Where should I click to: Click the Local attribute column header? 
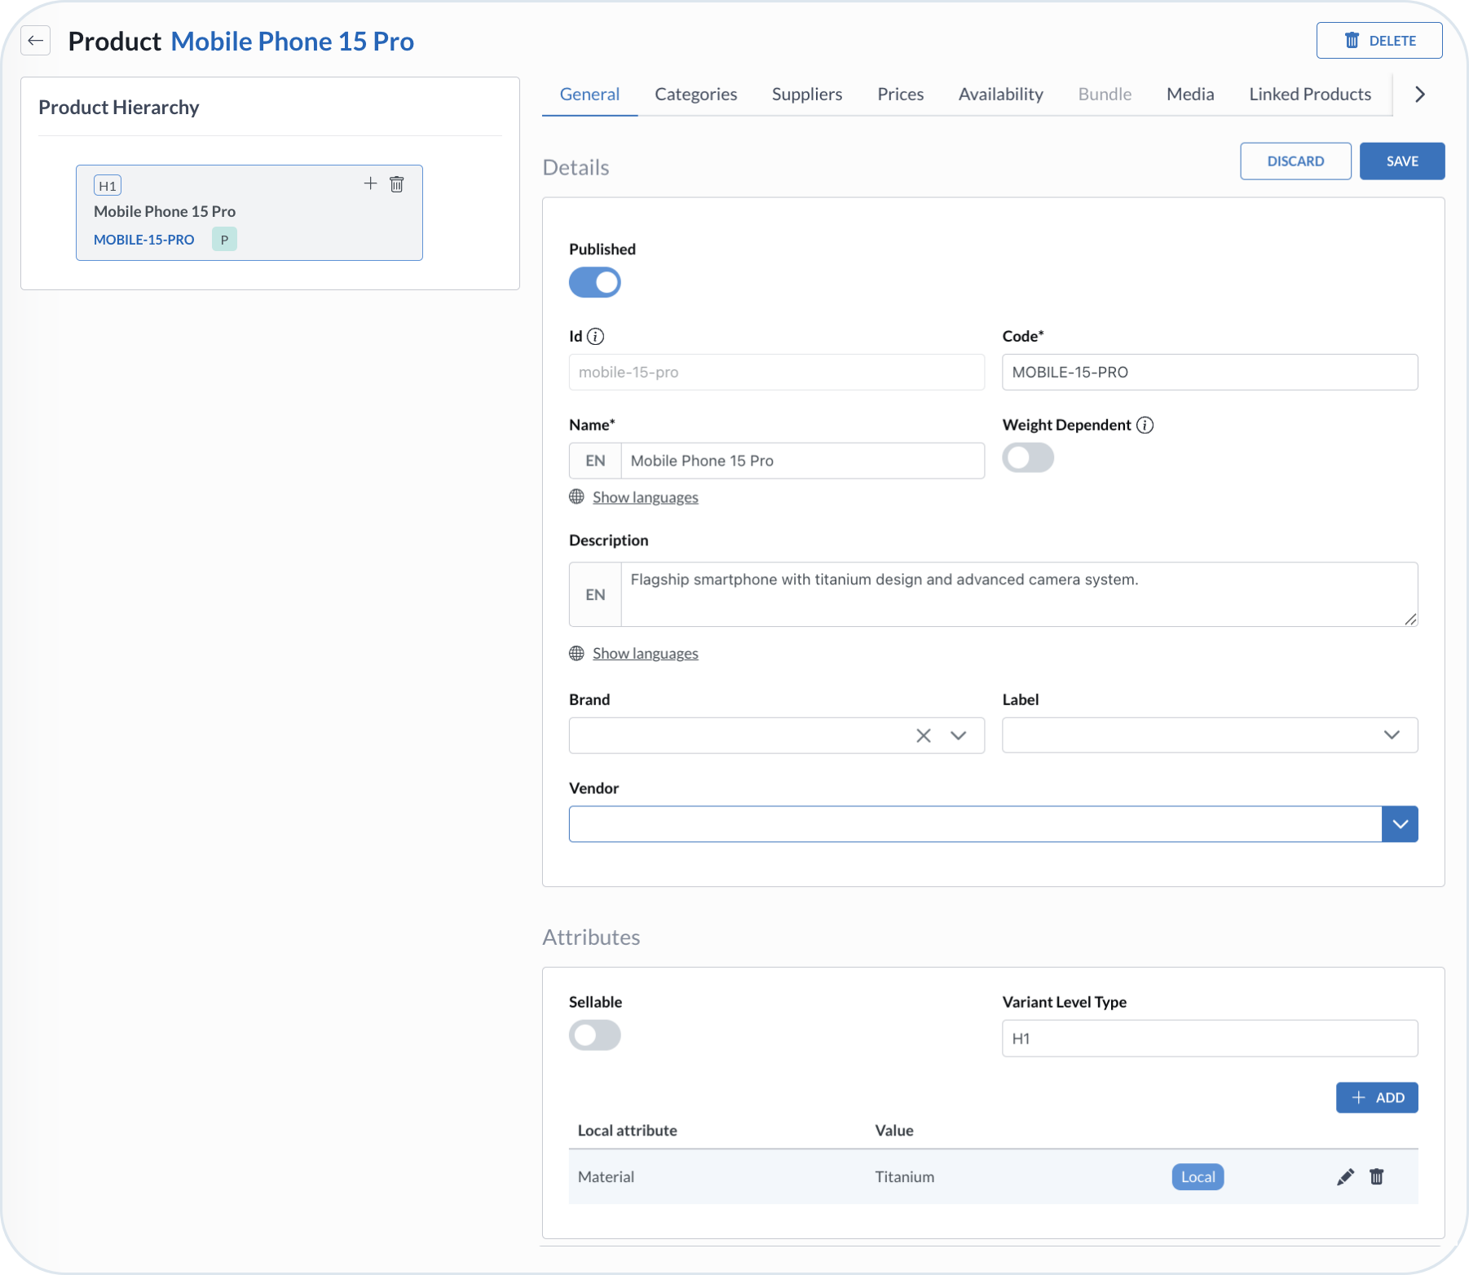click(x=628, y=1131)
